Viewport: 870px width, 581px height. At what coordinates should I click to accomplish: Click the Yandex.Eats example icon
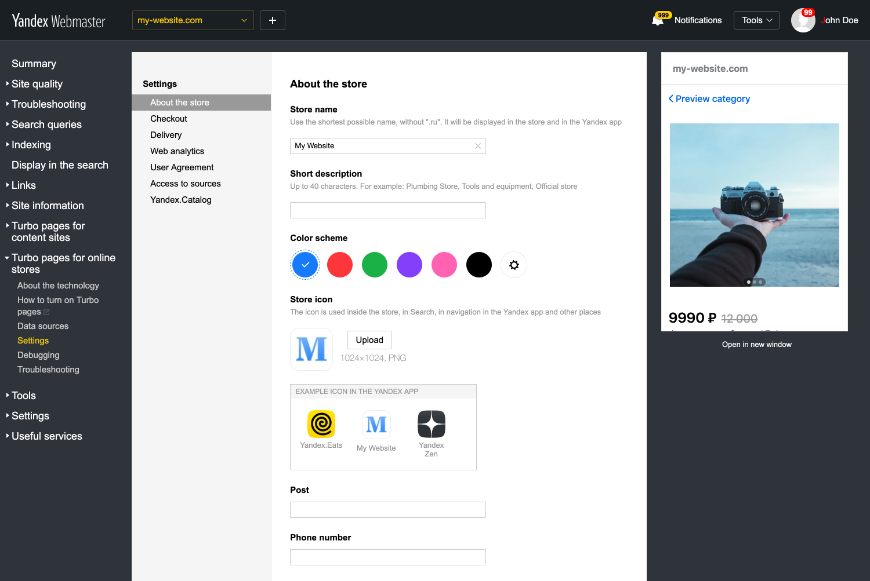pyautogui.click(x=321, y=424)
